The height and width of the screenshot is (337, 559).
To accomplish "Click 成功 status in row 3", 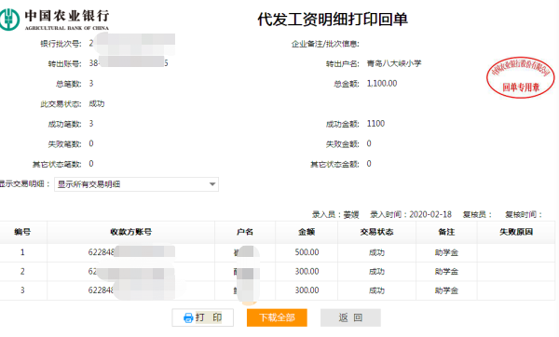I will pos(376,290).
